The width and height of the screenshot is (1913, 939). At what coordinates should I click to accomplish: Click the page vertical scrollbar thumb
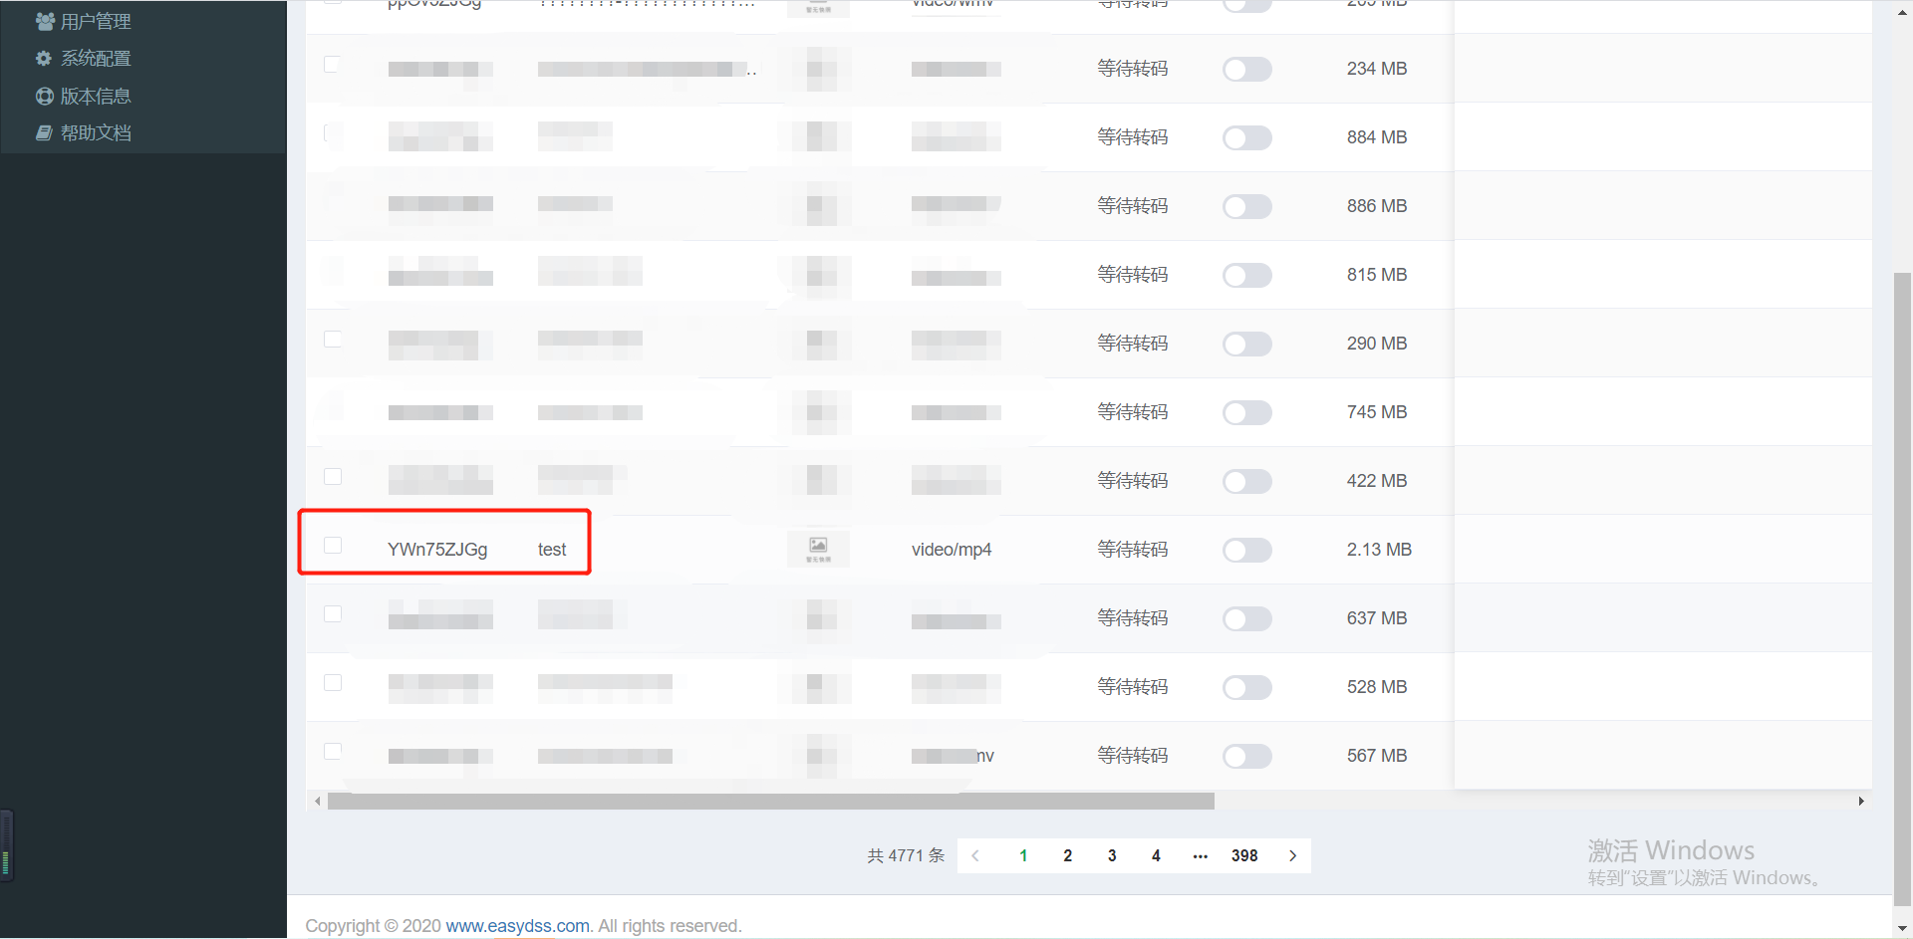1902,587
